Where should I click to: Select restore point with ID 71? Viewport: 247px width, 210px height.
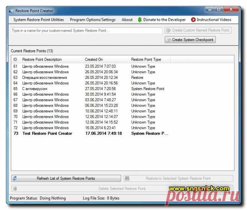point(91,122)
